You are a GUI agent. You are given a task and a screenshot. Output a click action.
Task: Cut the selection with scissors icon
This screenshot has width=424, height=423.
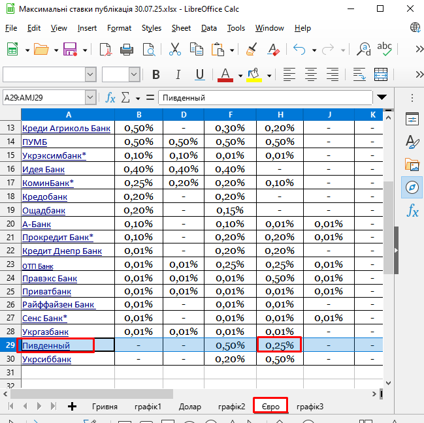(x=175, y=50)
